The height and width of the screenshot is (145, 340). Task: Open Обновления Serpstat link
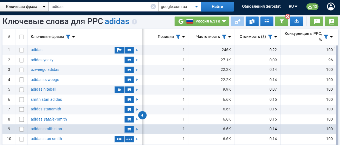(261, 7)
